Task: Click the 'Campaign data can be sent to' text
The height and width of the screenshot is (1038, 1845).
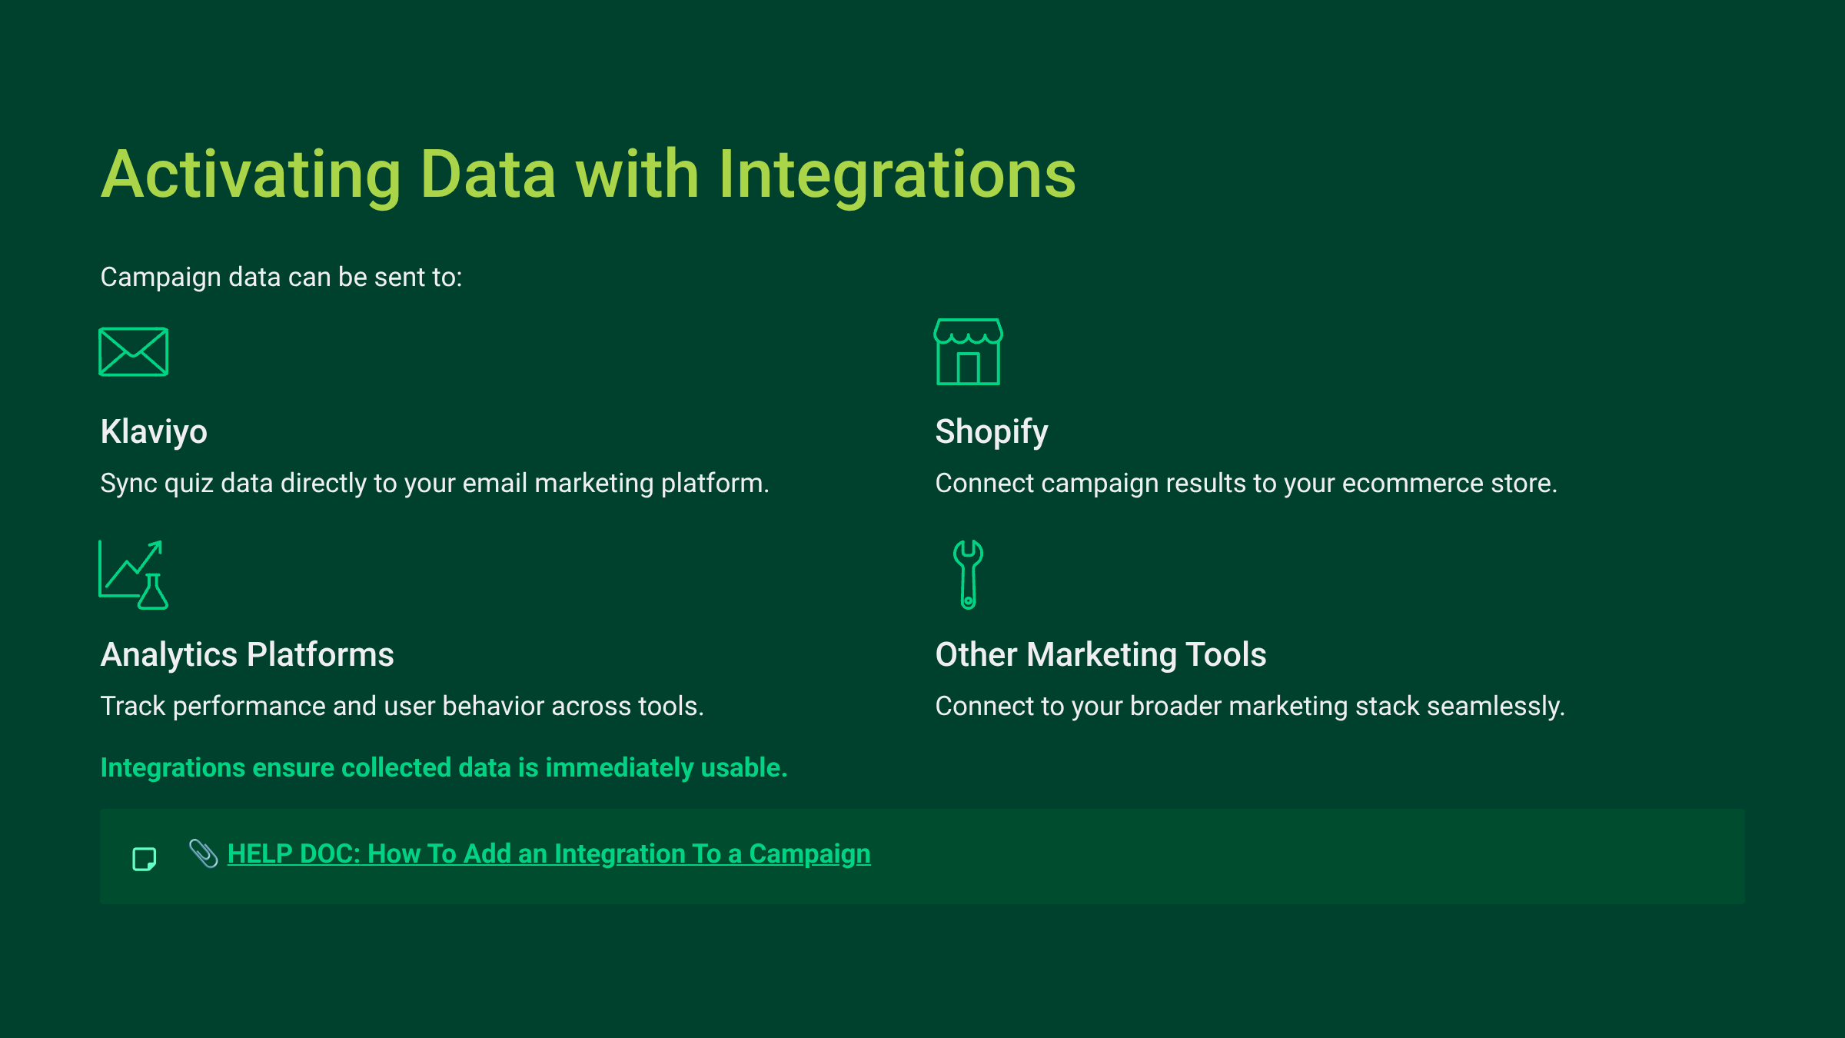Action: [x=281, y=277]
